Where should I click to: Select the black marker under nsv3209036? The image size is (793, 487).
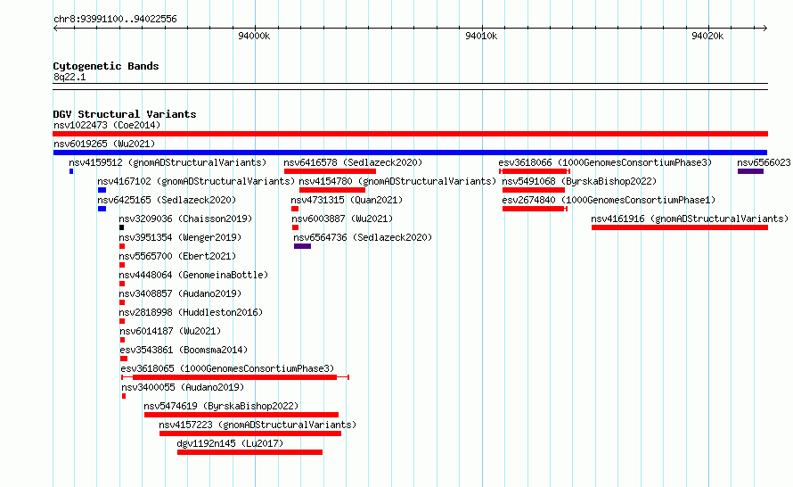point(121,227)
